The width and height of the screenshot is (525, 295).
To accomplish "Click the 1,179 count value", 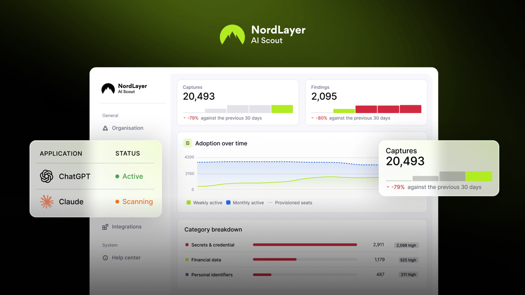I will click(379, 260).
